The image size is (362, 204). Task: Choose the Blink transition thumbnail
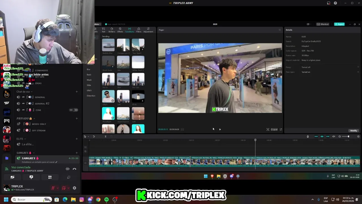tap(138, 96)
